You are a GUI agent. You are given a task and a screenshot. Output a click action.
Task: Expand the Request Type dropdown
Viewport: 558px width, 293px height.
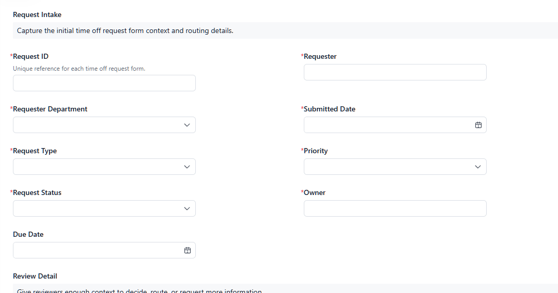(104, 167)
